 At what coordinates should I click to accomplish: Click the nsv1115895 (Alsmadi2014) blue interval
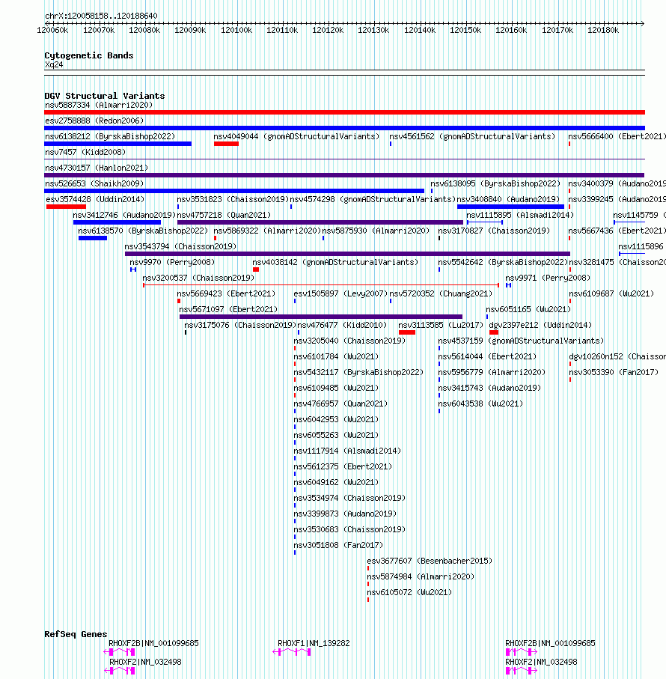pos(485,222)
